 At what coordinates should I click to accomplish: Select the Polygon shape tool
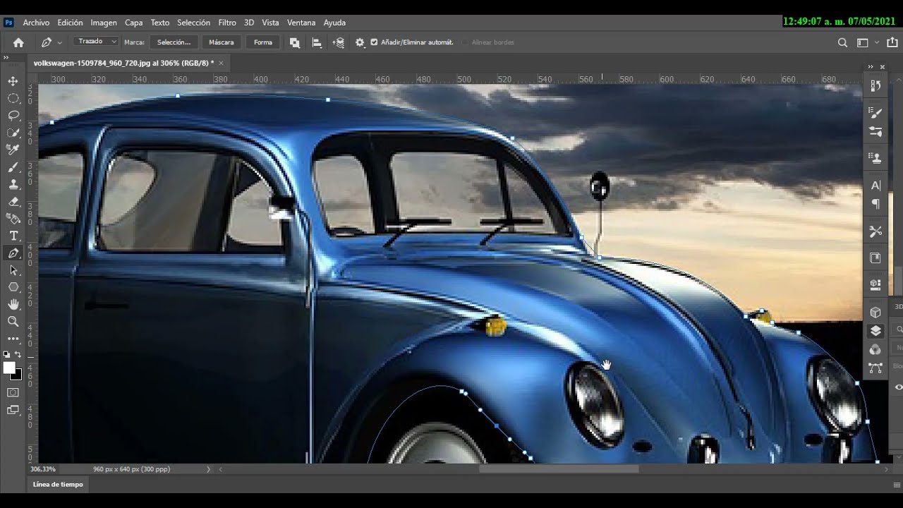tap(13, 287)
